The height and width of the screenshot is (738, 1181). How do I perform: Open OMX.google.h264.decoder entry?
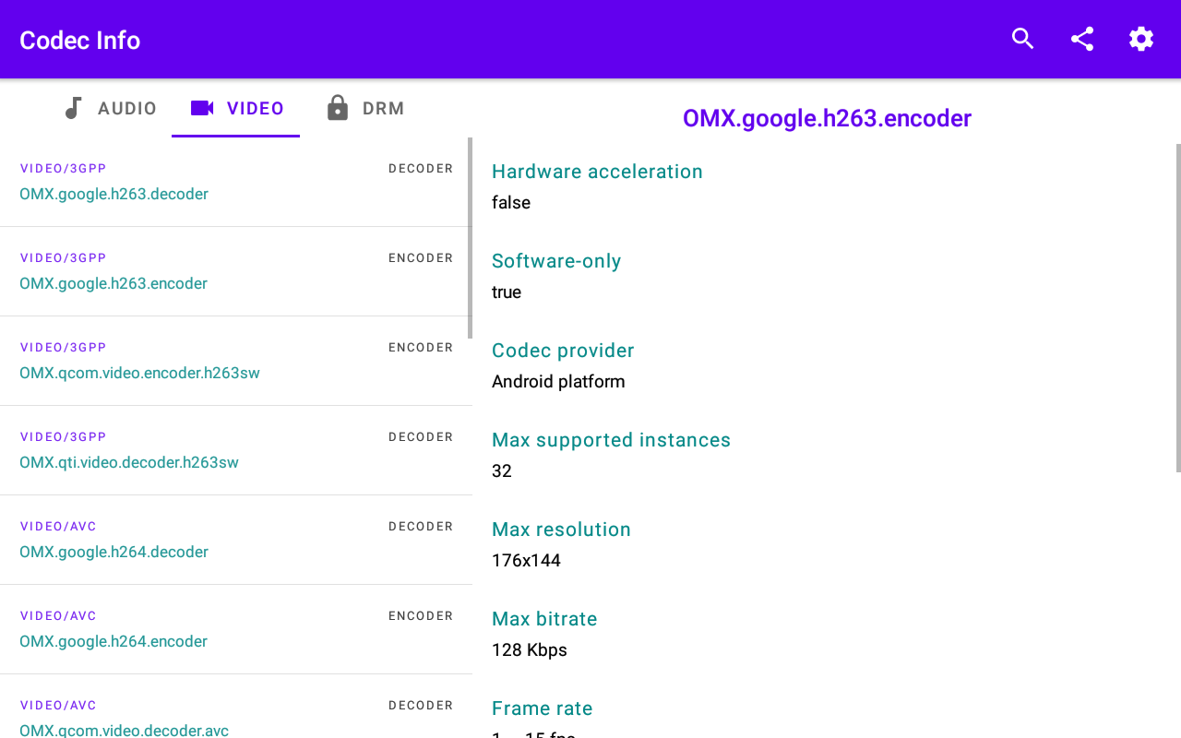113,552
